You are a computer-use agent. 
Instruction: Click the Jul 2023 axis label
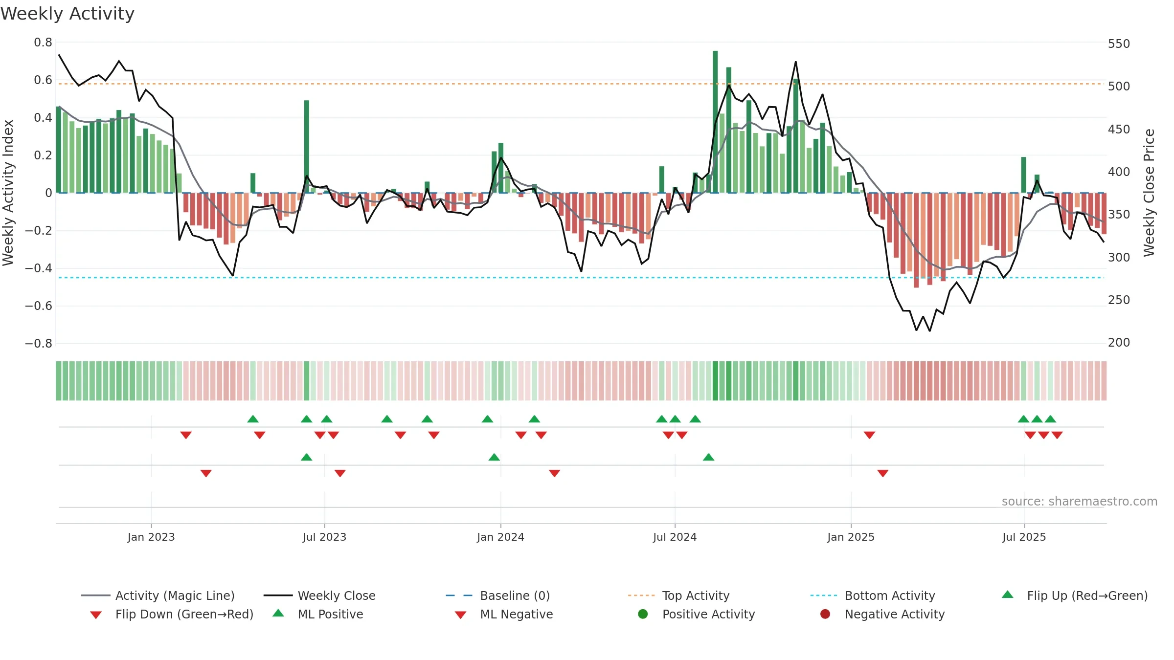324,537
